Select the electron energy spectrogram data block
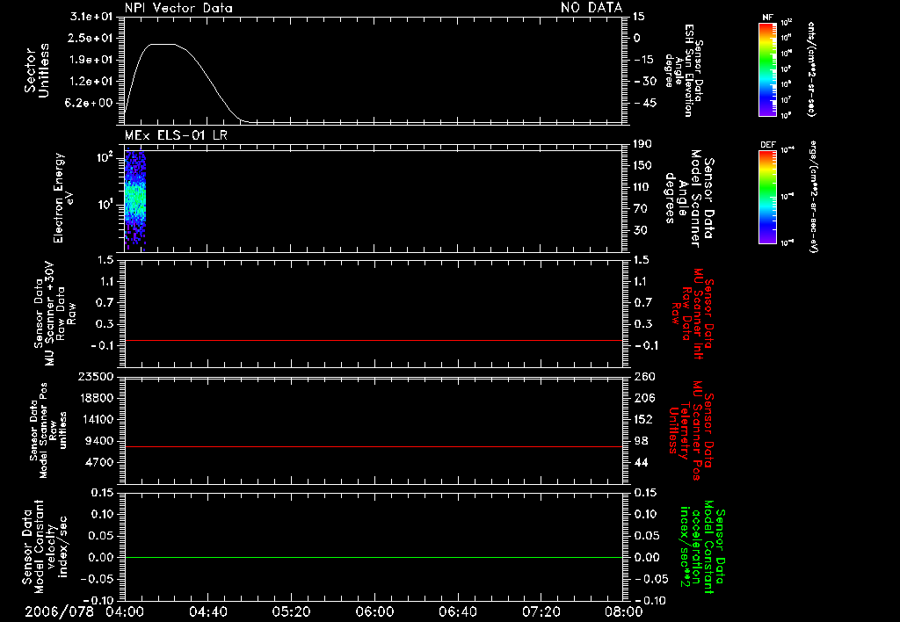The width and height of the screenshot is (900, 622). click(135, 199)
